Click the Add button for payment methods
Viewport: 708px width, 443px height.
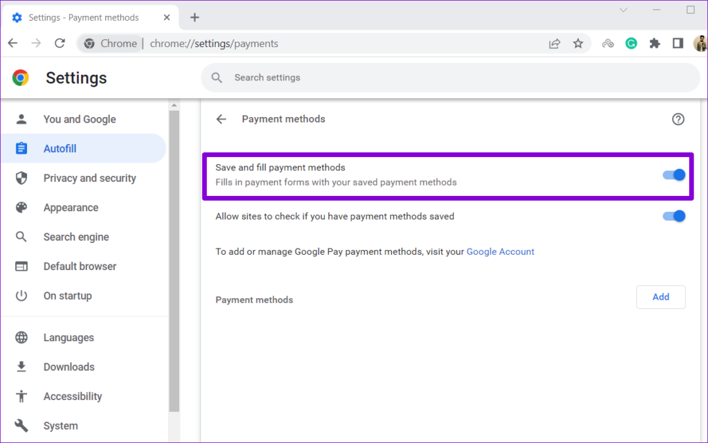(660, 296)
